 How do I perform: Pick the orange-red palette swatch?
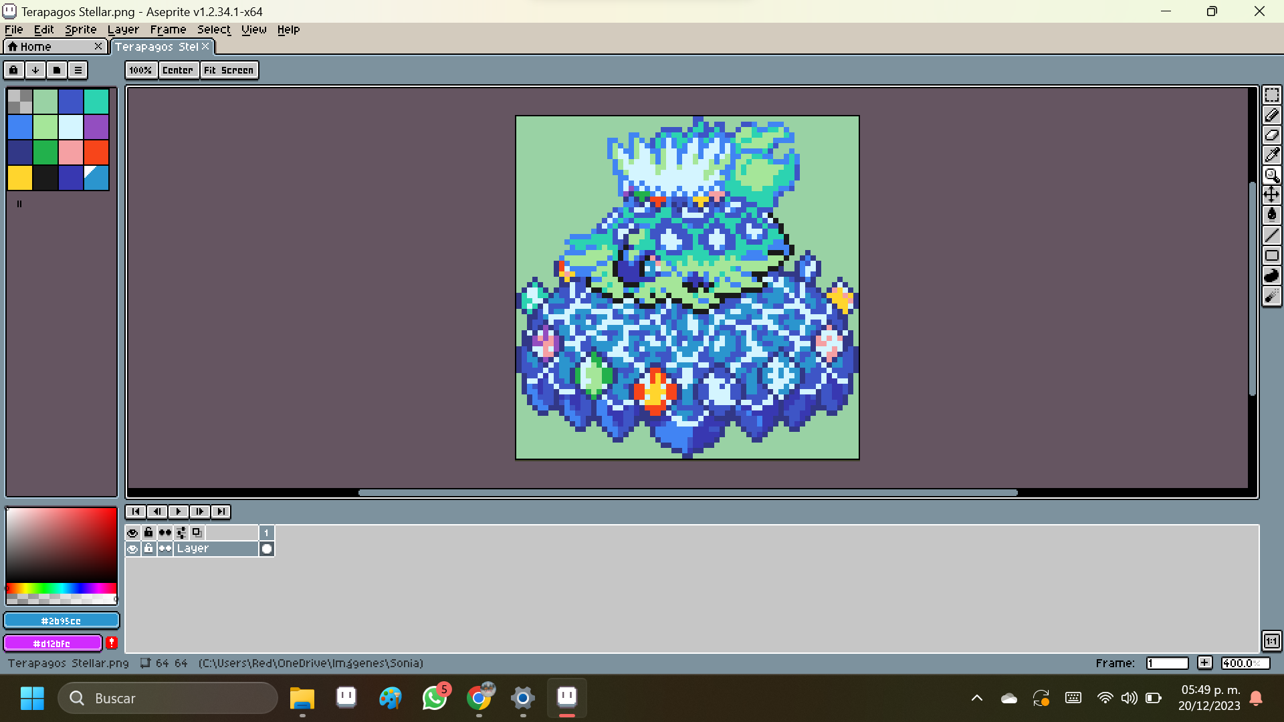point(96,152)
